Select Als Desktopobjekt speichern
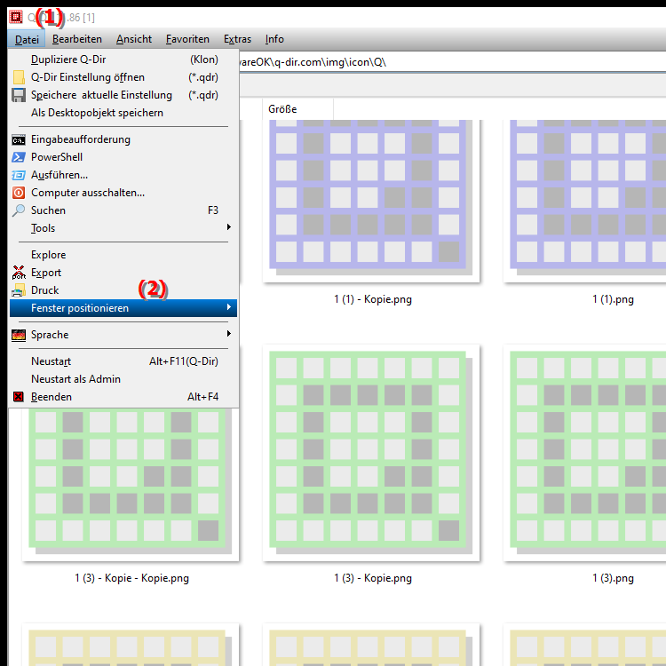The image size is (666, 666). pos(123,113)
